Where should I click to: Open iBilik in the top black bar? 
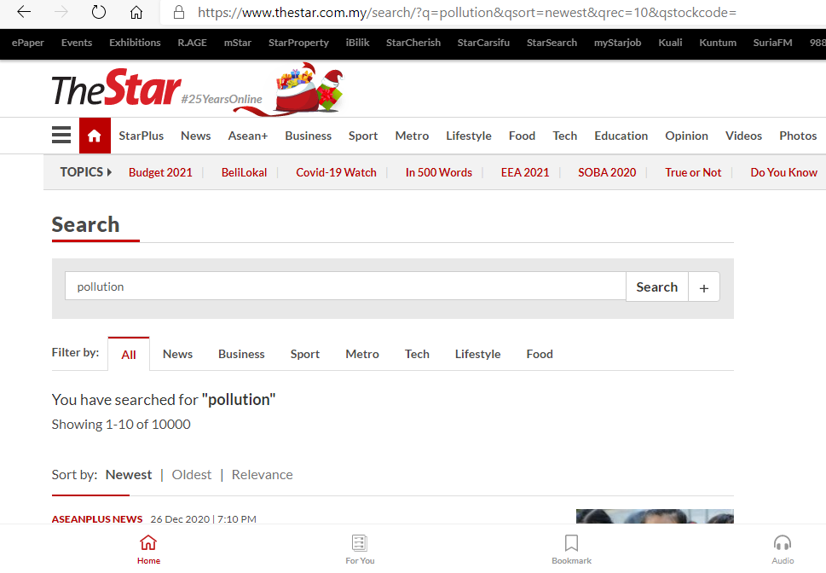pos(358,43)
